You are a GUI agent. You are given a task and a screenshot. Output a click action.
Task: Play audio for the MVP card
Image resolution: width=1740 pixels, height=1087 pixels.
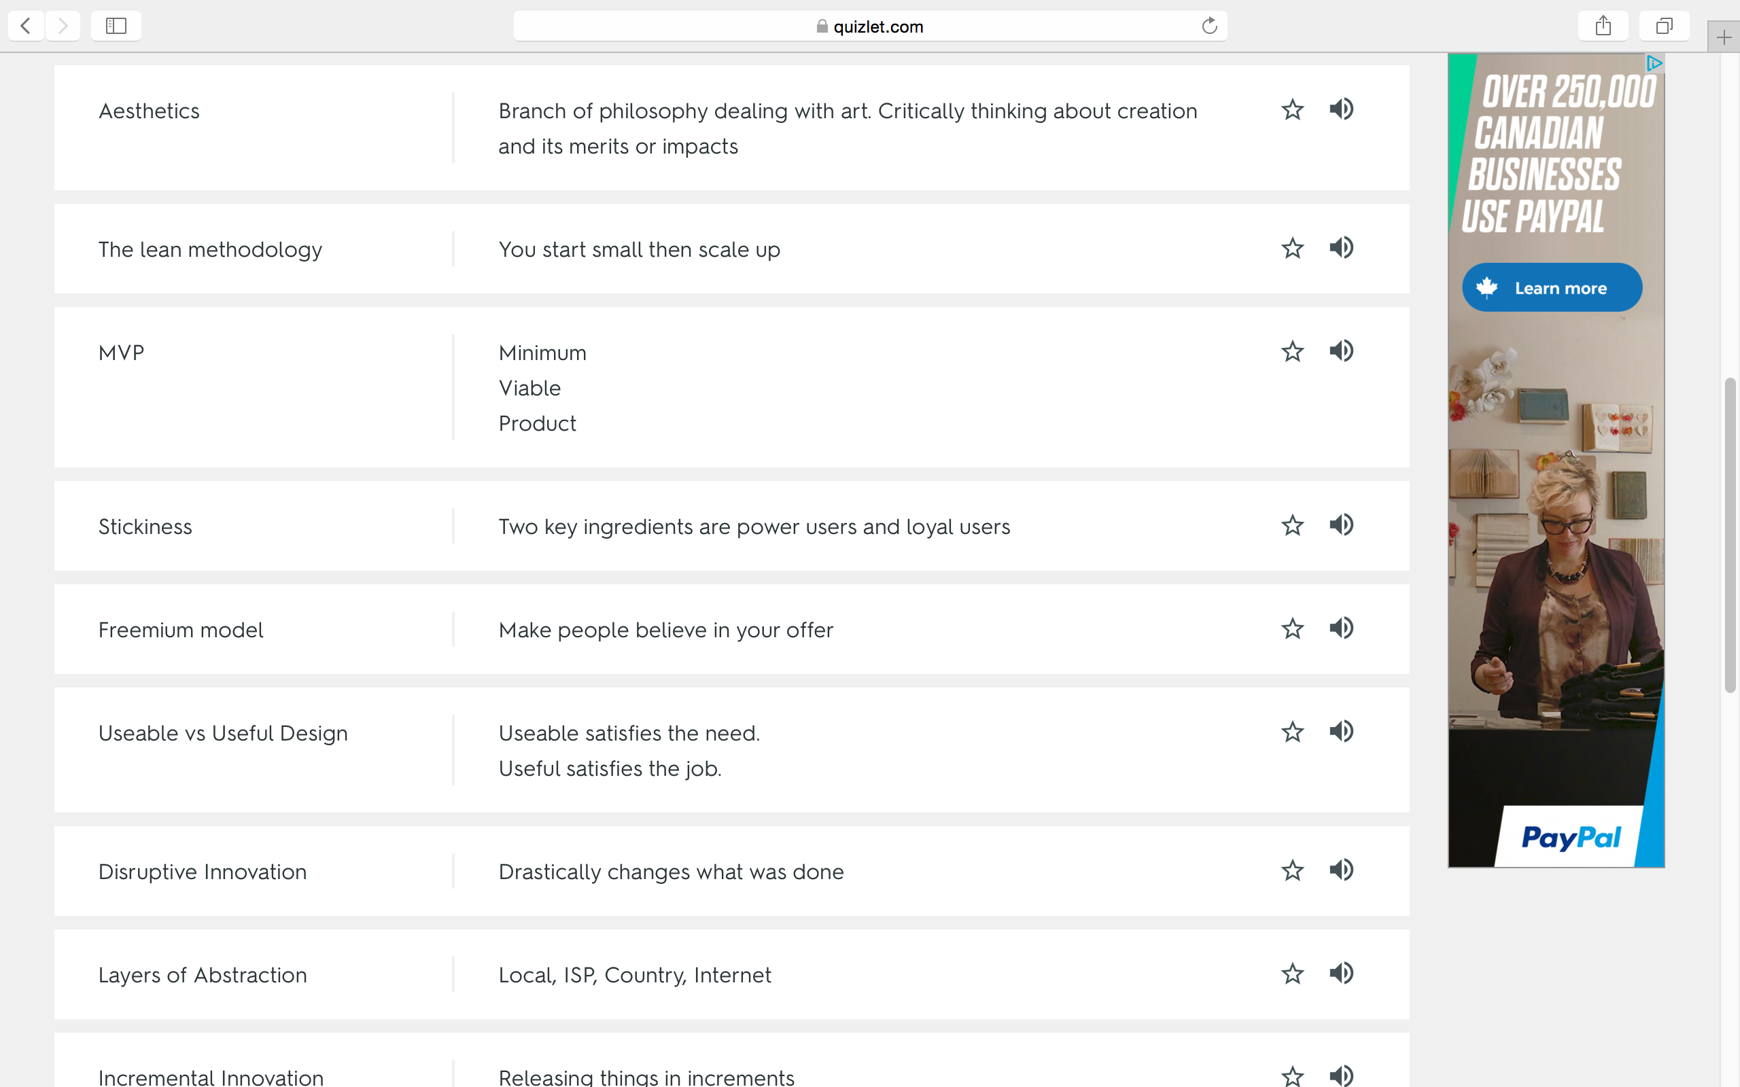pyautogui.click(x=1341, y=351)
